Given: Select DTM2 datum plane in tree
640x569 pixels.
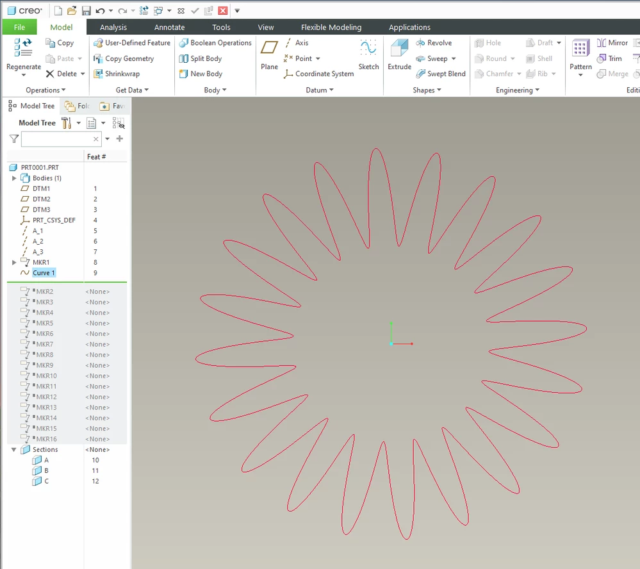Looking at the screenshot, I should (x=42, y=199).
